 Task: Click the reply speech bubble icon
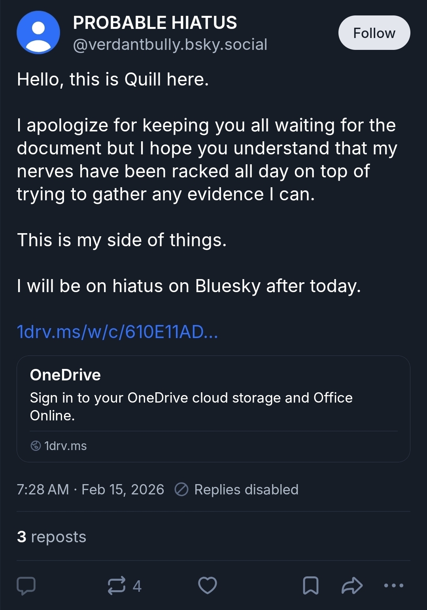[26, 585]
